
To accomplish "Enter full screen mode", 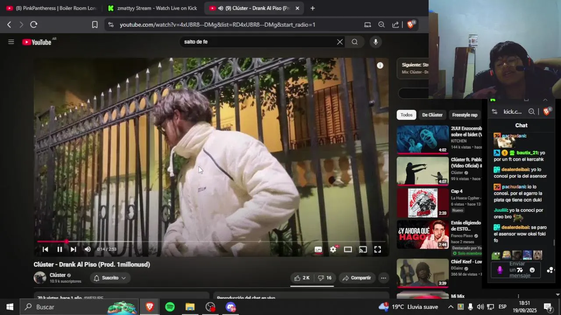I will point(377,249).
